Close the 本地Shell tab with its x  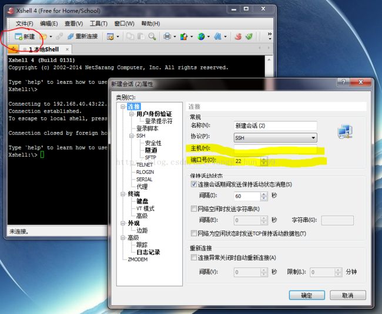(67, 49)
